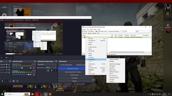172x96 pixels.
Task: Click Windows taskbar search box
Action: pos(17,94)
